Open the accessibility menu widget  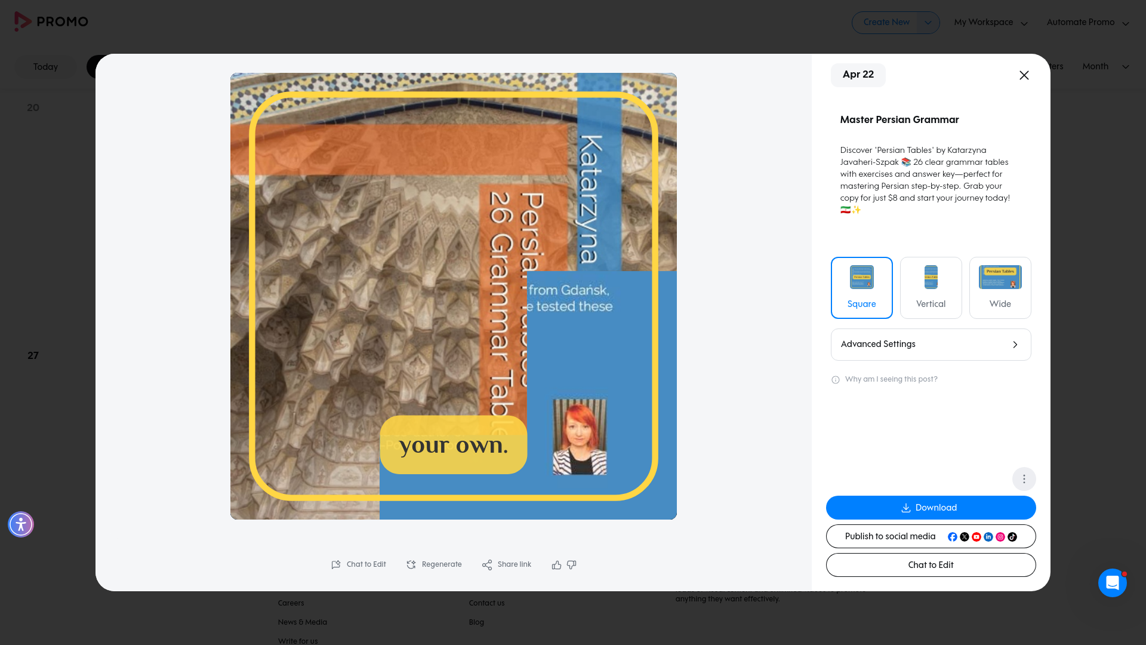tap(20, 524)
